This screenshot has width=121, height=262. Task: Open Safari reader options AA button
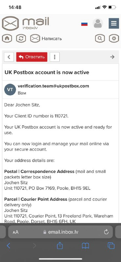point(15,232)
